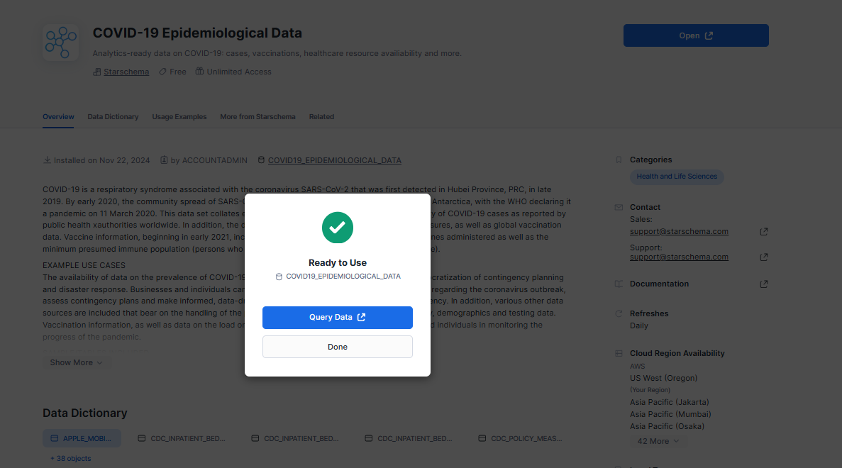Select the CDC_POLICY_MEAS... table chip
This screenshot has height=468, width=842.
tap(521, 438)
